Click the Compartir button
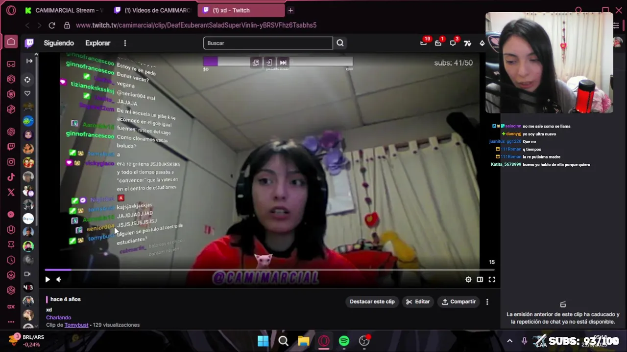627x352 pixels. 459,302
